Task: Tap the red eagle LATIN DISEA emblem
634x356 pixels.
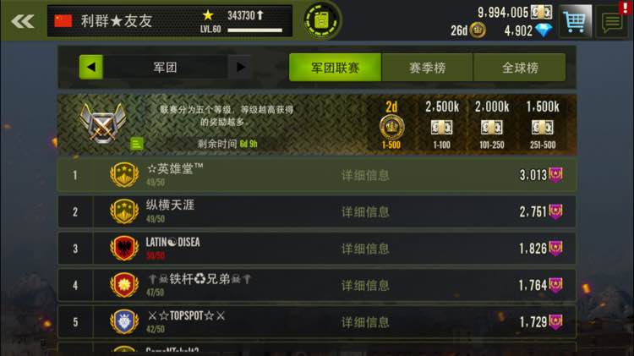Action: tap(124, 248)
